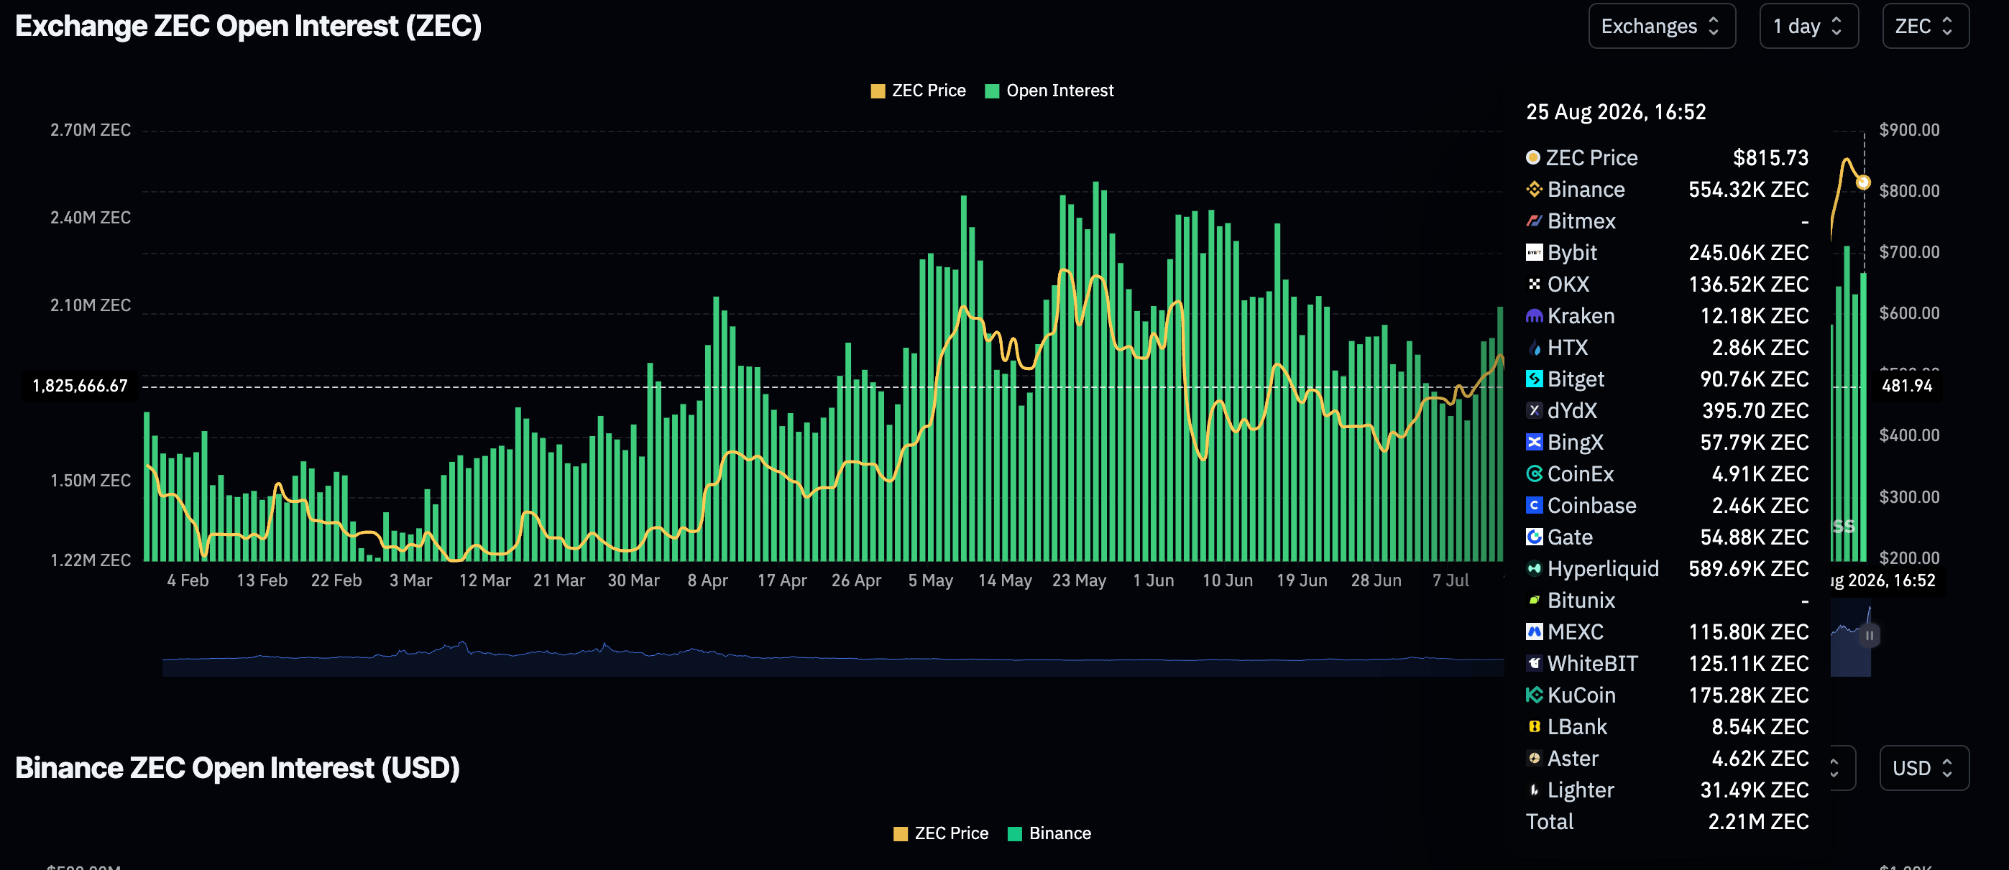Click the 554.32K ZEC Binance value
Image resolution: width=2009 pixels, height=870 pixels.
(x=1749, y=190)
